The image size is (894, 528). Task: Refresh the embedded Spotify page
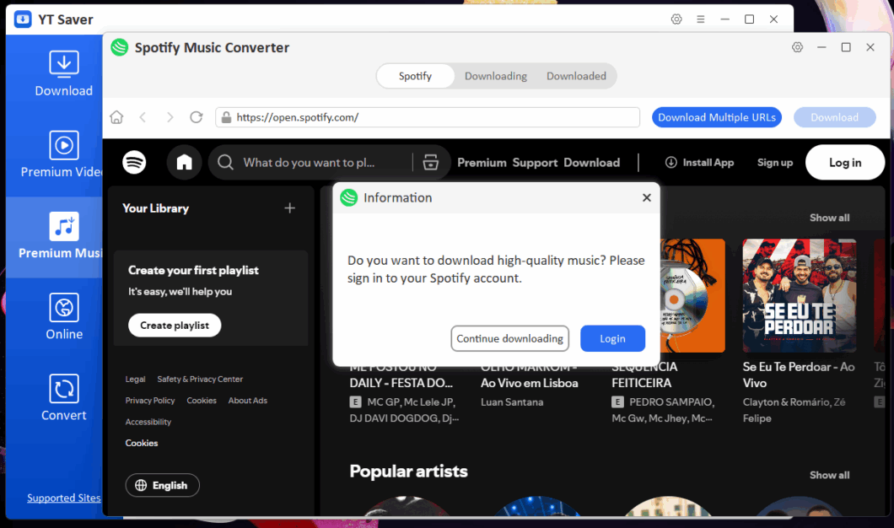(197, 117)
